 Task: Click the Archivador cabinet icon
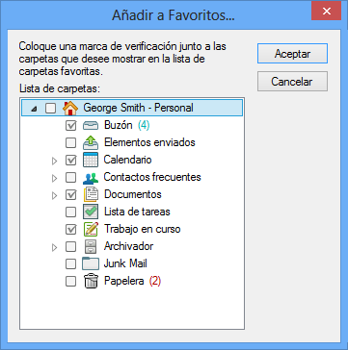coord(91,246)
